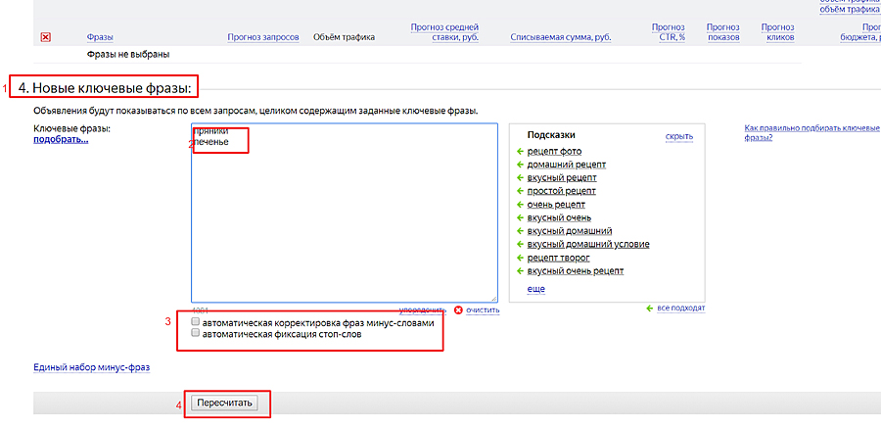Click green arrow beside 'рецепт творог'
The height and width of the screenshot is (428, 881).
click(520, 258)
